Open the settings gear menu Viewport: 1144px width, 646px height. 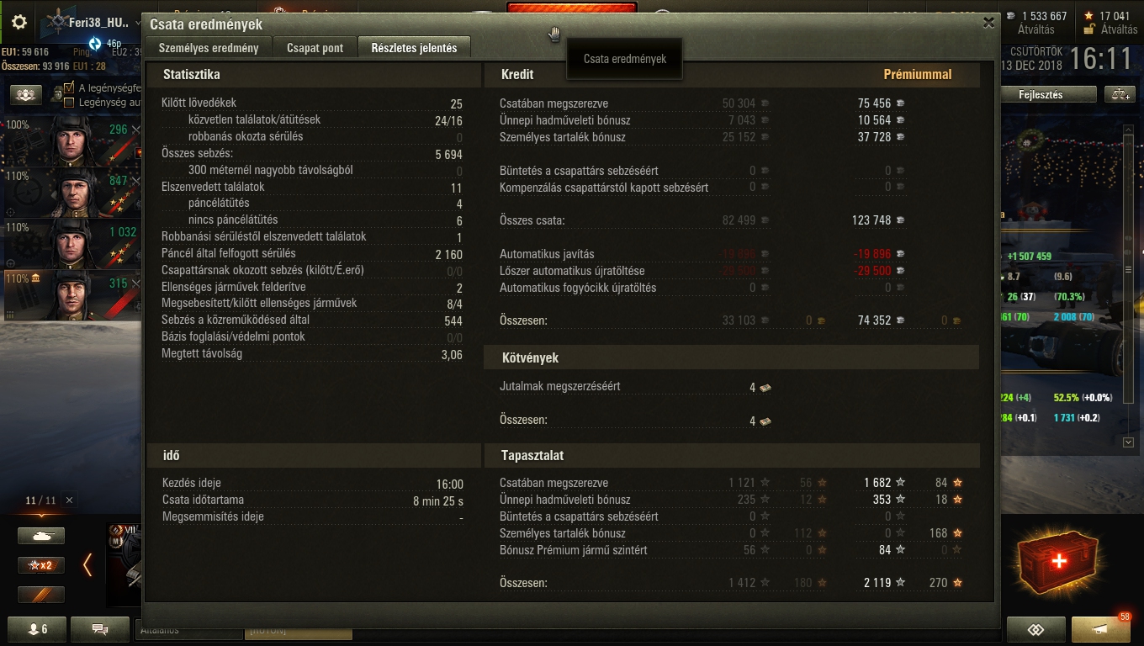pos(19,23)
